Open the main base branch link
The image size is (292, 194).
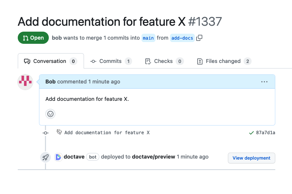coord(148,38)
